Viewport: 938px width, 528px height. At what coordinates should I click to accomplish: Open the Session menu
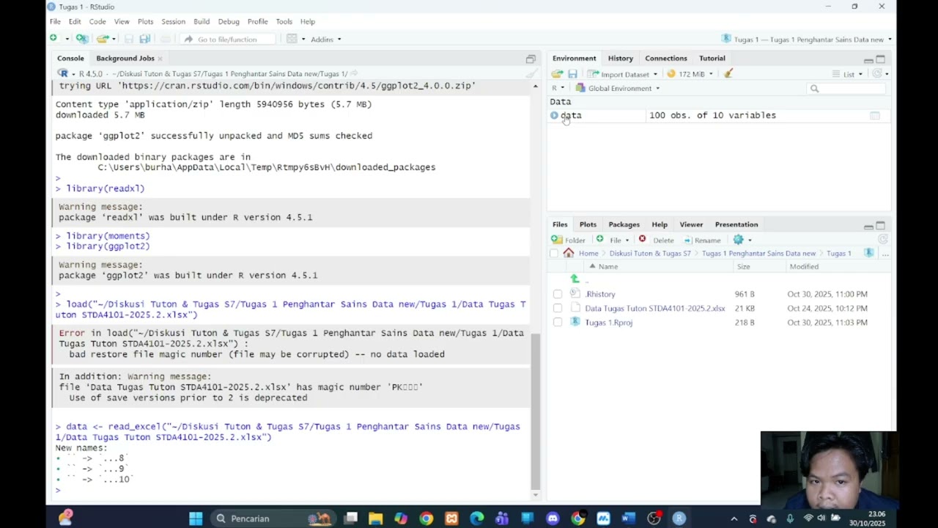(173, 21)
